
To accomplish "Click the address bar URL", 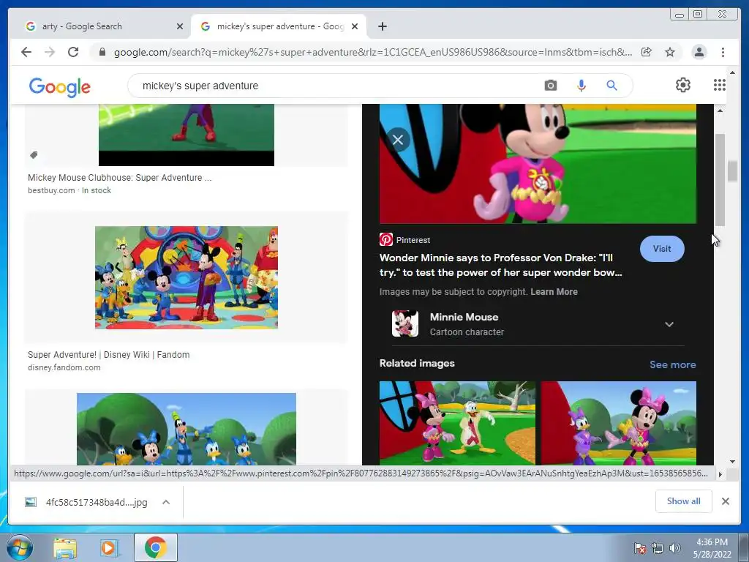I will (x=372, y=52).
